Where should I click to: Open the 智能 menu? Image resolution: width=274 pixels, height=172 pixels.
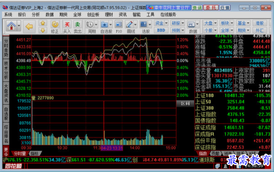[x=136, y=15]
